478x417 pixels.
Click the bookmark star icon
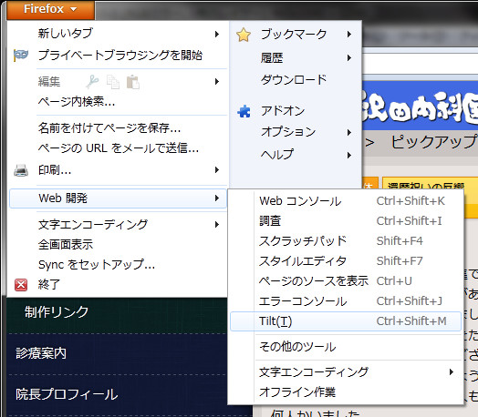tap(244, 35)
